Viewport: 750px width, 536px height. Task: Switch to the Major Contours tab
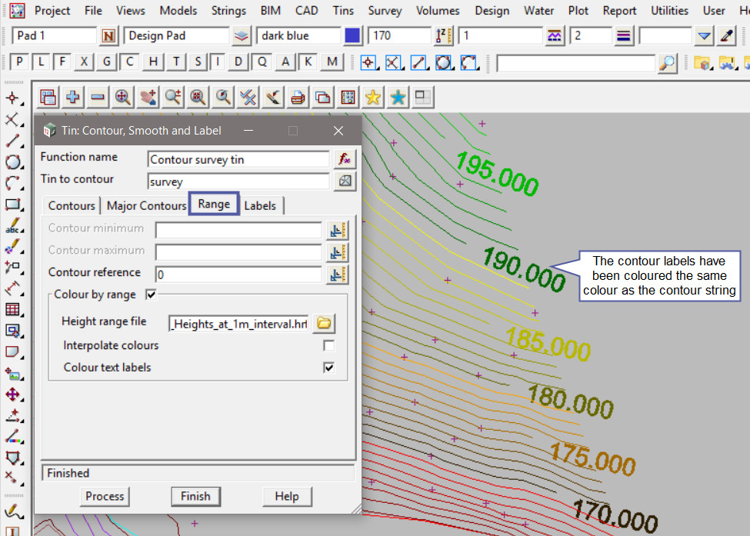[146, 205]
